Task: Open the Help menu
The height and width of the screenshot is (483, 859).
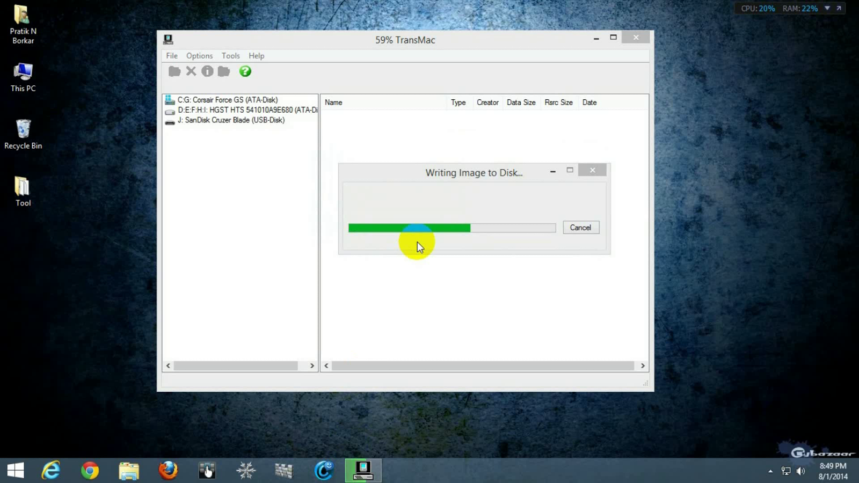Action: click(257, 56)
